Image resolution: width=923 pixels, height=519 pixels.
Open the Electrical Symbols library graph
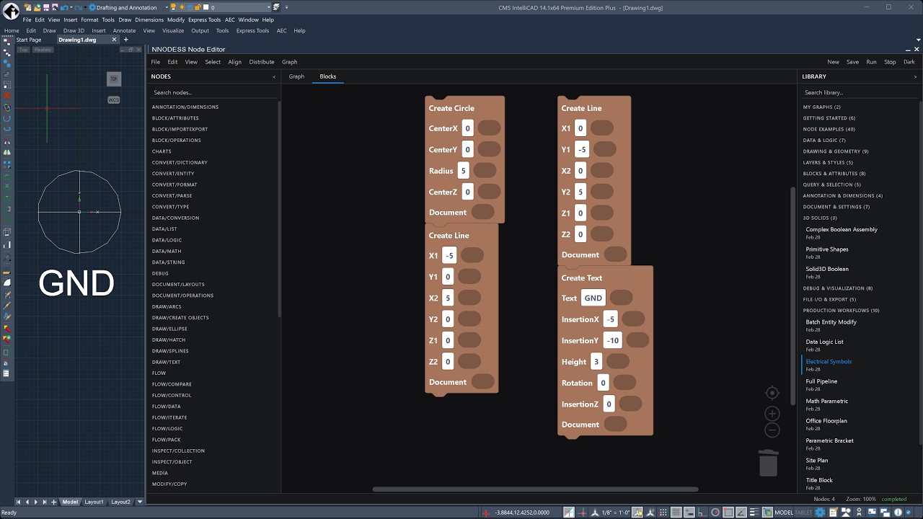[829, 362]
